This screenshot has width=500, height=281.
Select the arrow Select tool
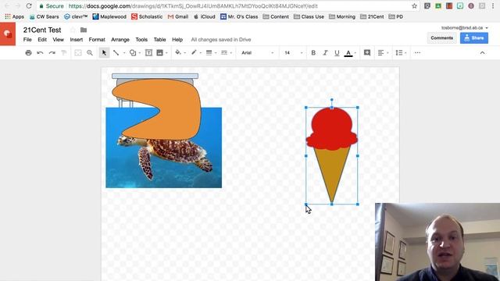(104, 52)
